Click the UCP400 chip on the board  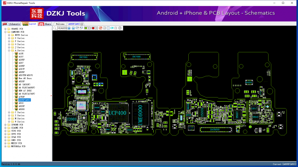click(x=117, y=113)
